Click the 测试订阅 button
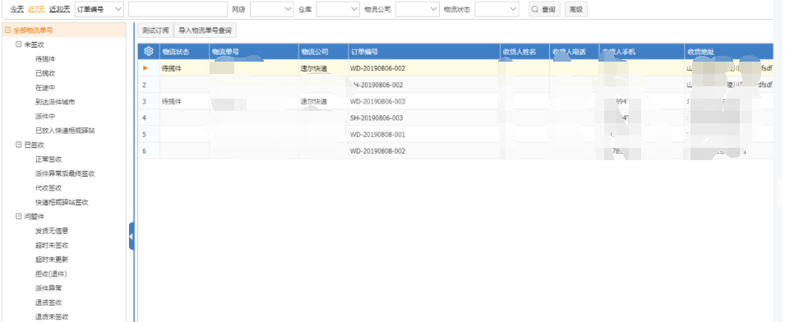The image size is (785, 322). coord(155,30)
